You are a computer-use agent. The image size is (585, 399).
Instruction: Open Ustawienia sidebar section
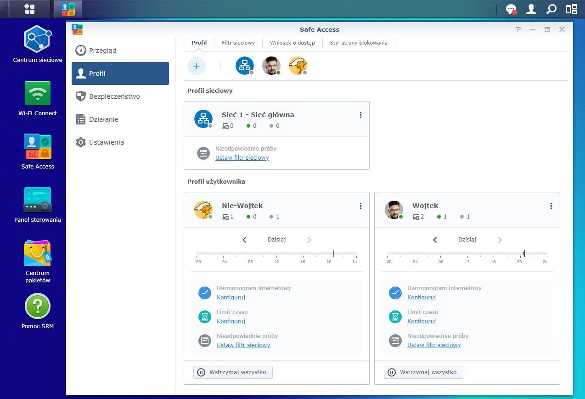[120, 142]
